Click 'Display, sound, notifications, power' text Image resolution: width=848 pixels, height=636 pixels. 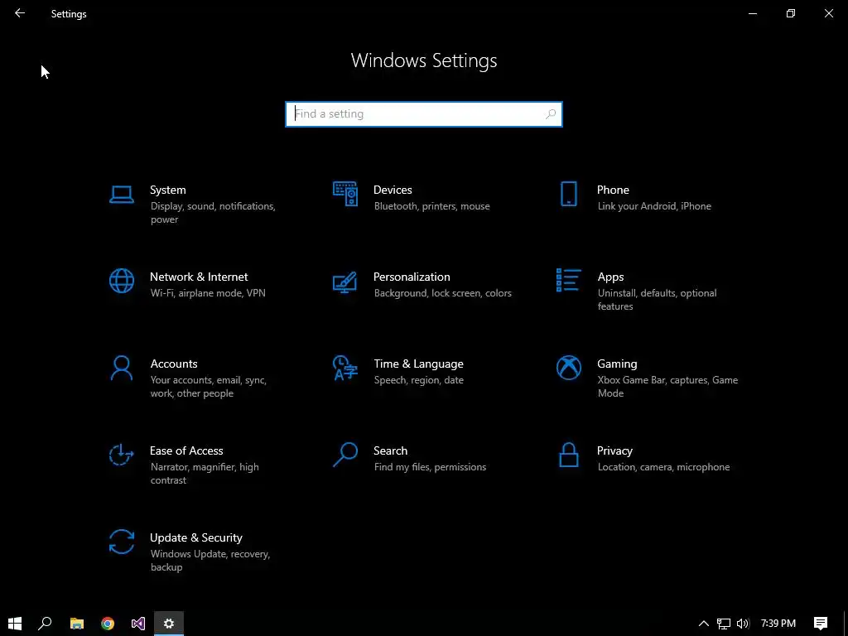[x=213, y=213]
